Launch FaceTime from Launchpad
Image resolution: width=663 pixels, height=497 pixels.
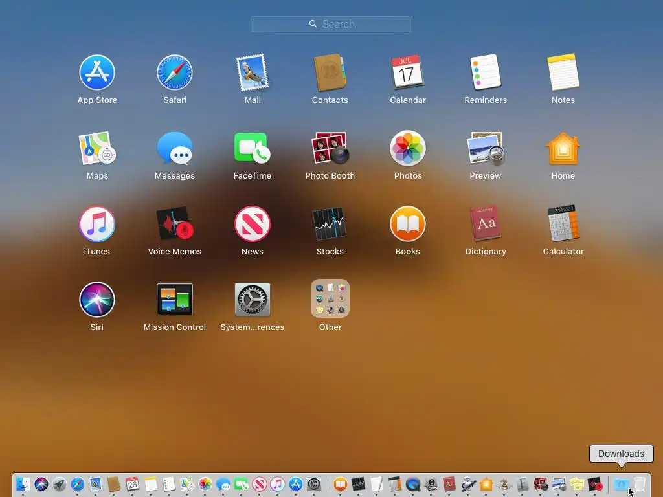pos(253,148)
